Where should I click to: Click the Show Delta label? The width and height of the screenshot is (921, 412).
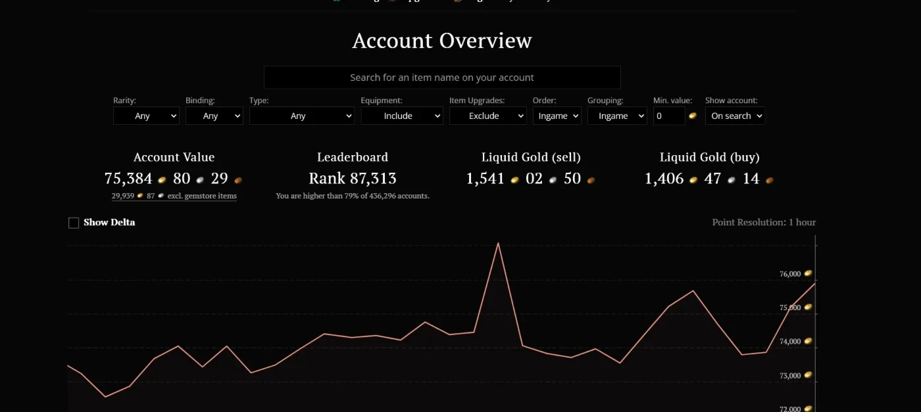109,222
